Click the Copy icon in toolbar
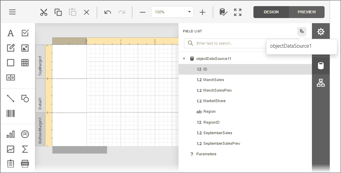341x173 pixels. click(58, 12)
